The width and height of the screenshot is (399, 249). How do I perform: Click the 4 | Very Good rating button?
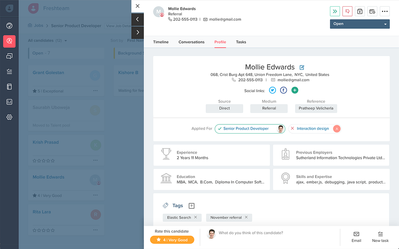(172, 240)
